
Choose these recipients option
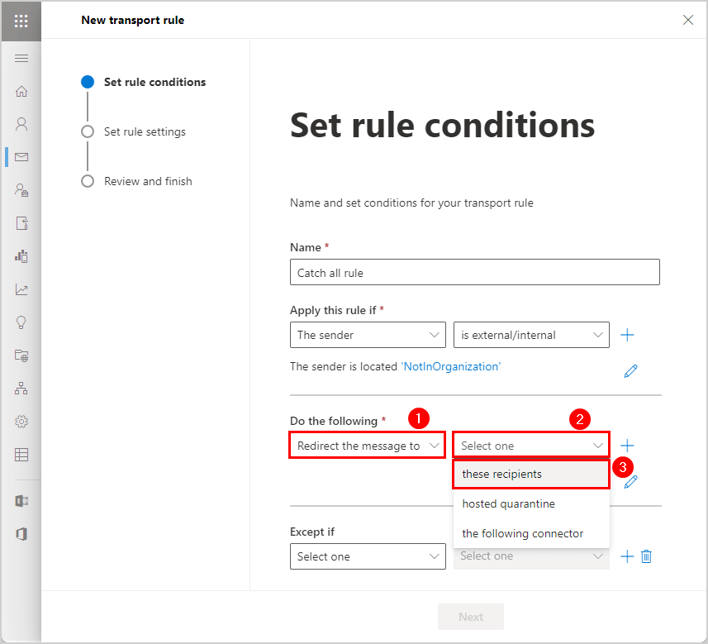[x=531, y=474]
